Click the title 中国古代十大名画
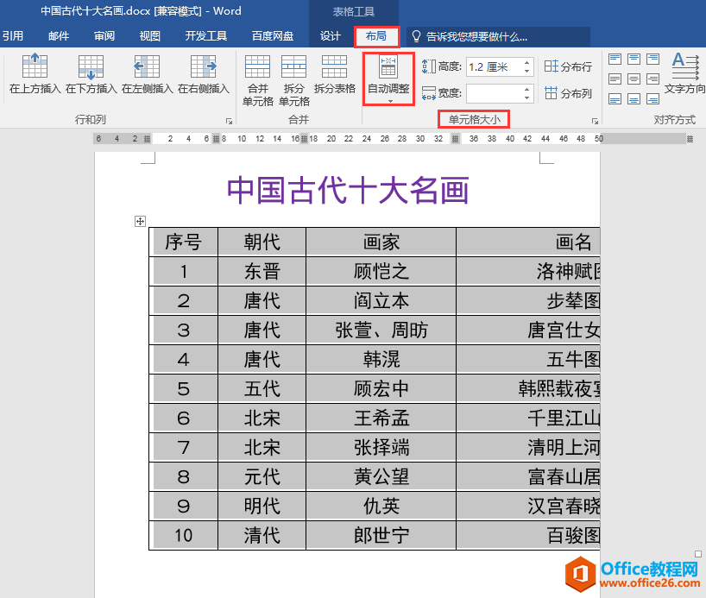The height and width of the screenshot is (598, 706). tap(348, 190)
